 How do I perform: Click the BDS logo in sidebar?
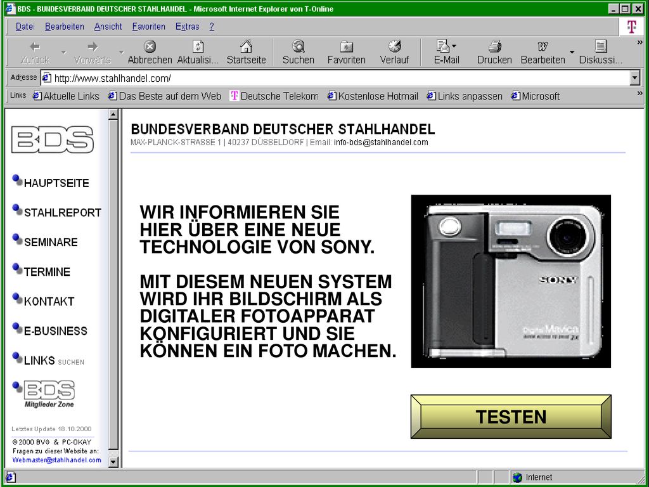[53, 140]
